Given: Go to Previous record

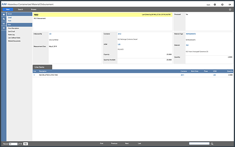Looking at the screenshot, I should (114, 143).
